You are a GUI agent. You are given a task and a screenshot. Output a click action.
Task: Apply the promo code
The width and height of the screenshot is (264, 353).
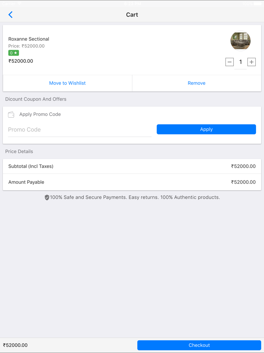coord(206,129)
